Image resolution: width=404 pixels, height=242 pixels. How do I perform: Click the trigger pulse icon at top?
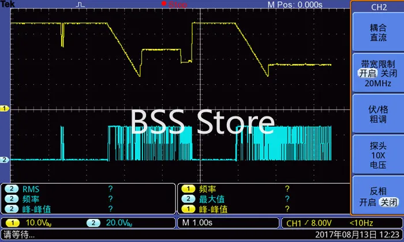(81, 5)
